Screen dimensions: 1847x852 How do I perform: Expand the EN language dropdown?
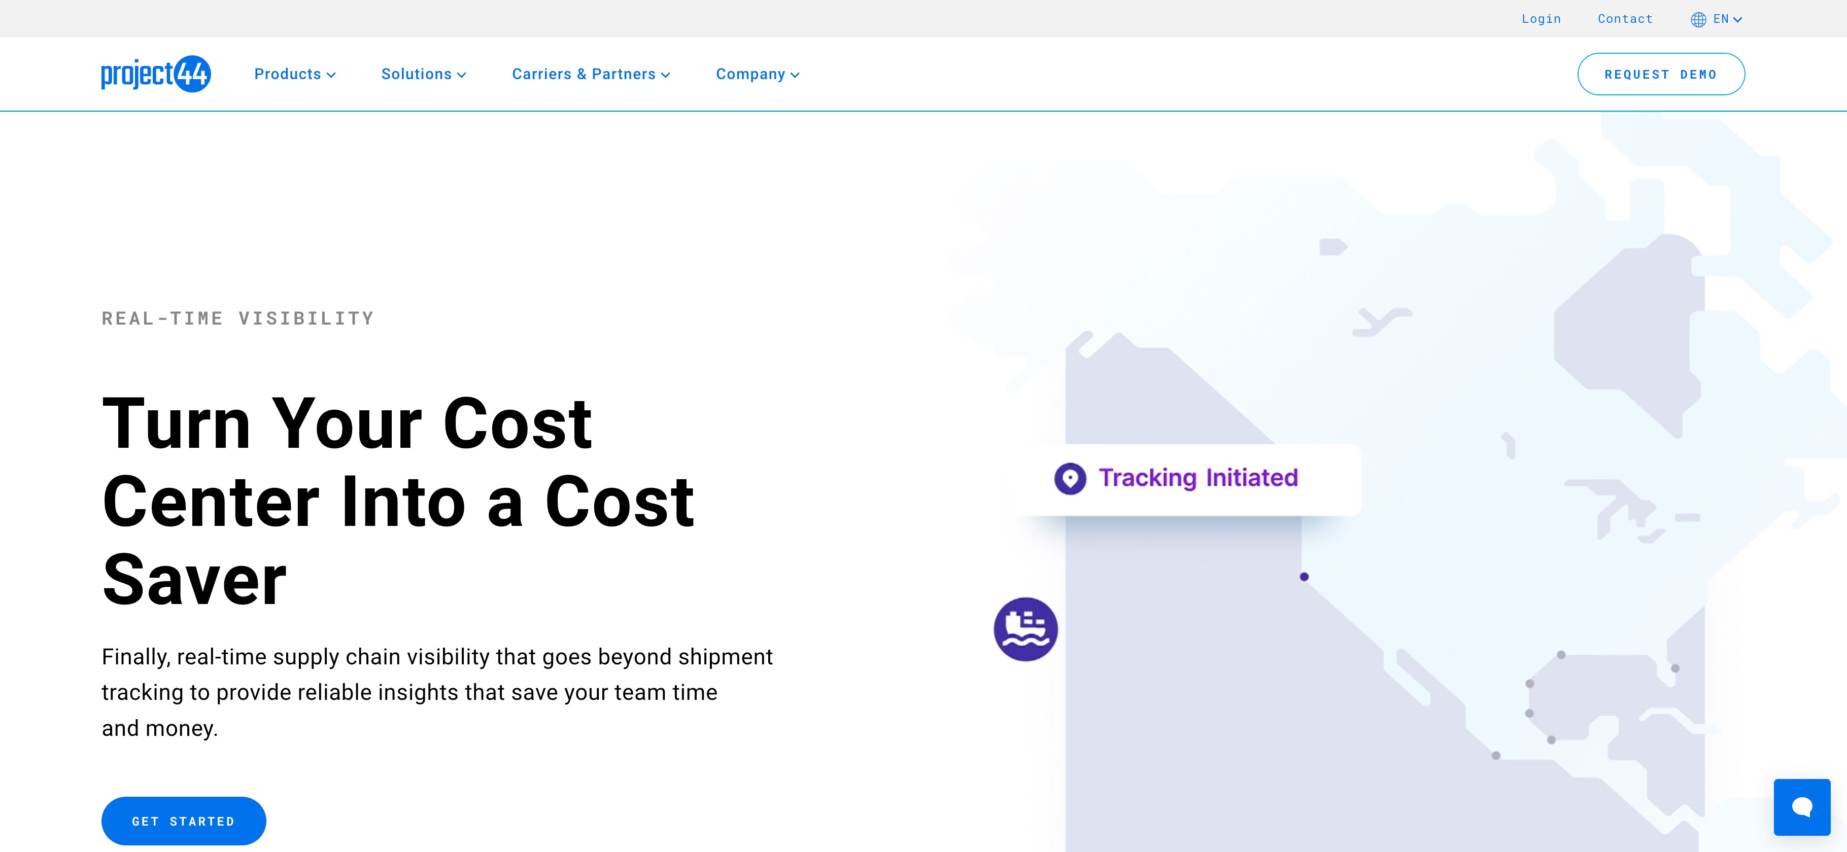click(x=1728, y=19)
